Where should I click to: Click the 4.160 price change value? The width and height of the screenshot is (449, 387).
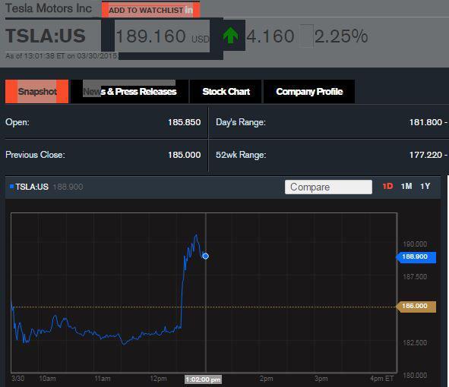pos(270,36)
